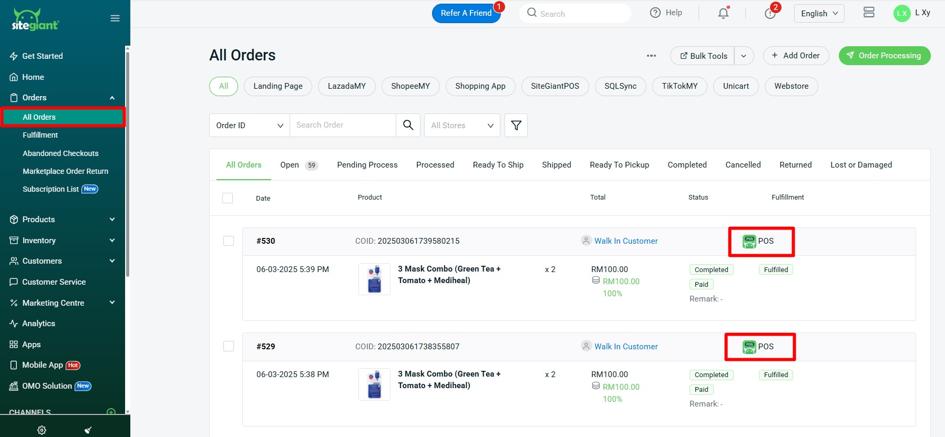Click the Order Processing button
Viewport: 945px width, 437px height.
(884, 56)
